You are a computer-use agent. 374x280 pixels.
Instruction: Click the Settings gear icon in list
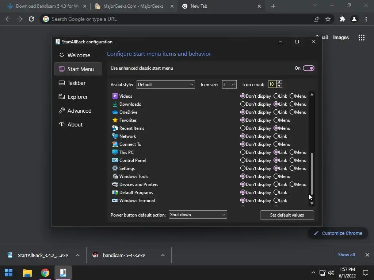pyautogui.click(x=115, y=168)
